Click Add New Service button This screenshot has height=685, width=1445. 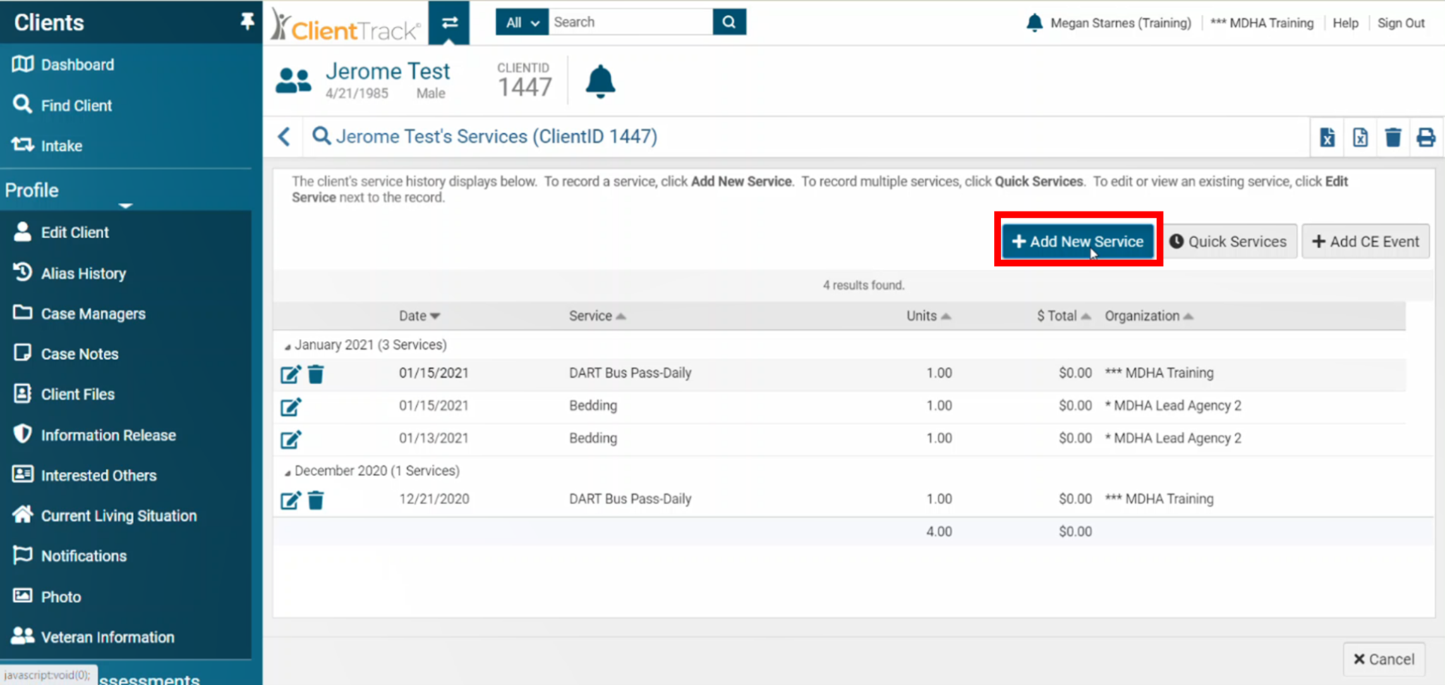[x=1078, y=242]
